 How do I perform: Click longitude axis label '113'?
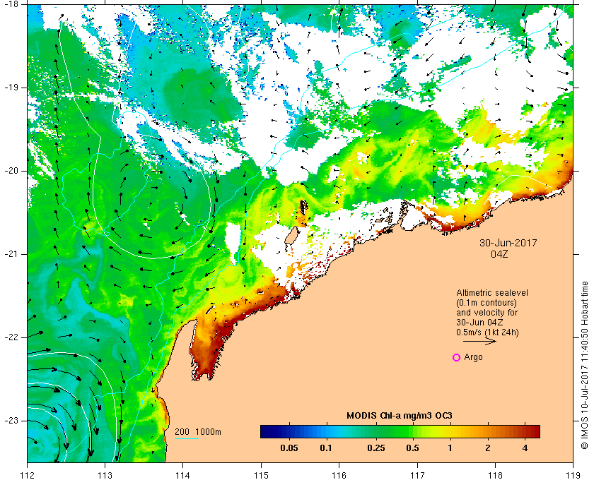click(105, 475)
